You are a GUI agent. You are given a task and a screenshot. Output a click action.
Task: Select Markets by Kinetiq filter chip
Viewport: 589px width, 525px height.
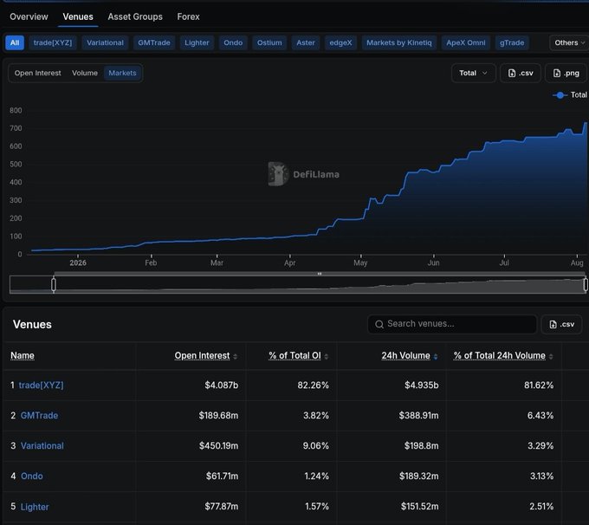pyautogui.click(x=399, y=42)
